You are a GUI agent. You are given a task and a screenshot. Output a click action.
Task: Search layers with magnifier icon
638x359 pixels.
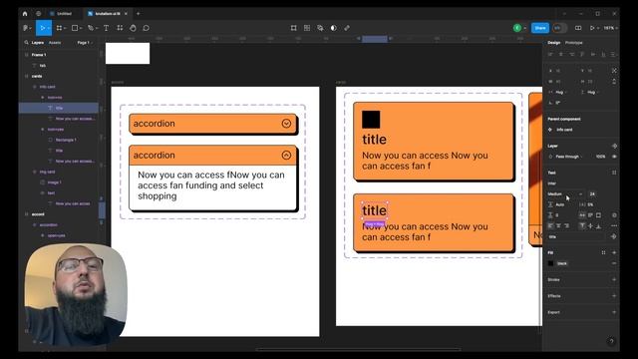tap(27, 42)
